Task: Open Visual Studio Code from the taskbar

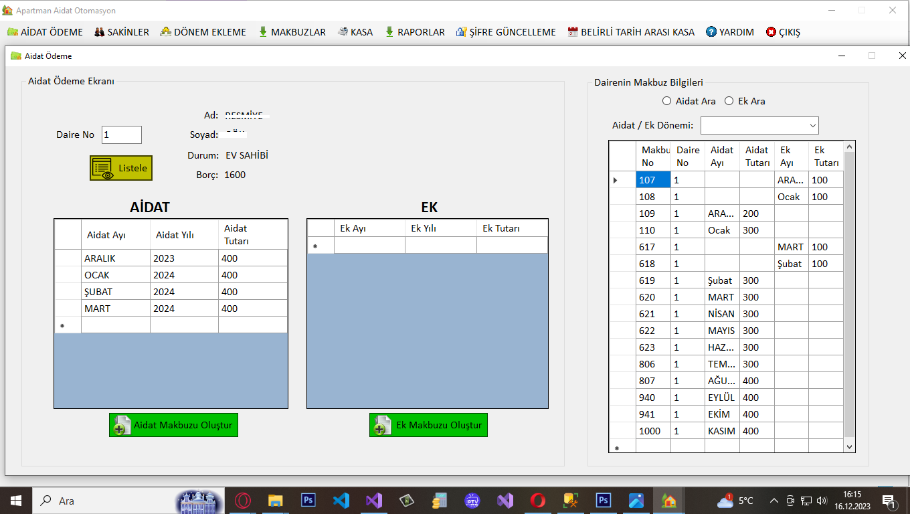Action: [341, 501]
